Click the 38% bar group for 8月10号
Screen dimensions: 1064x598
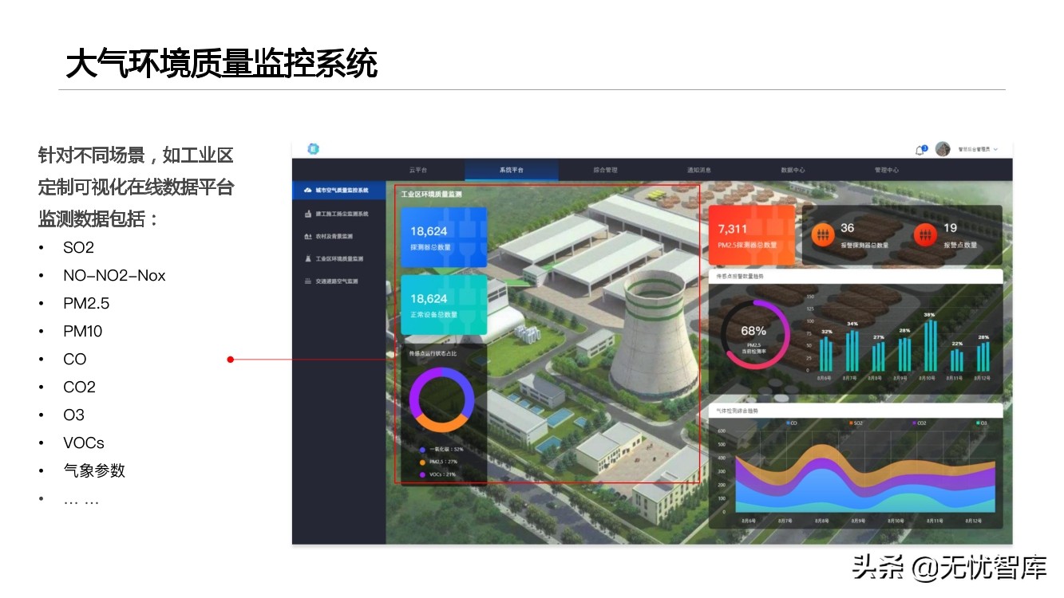click(x=930, y=345)
